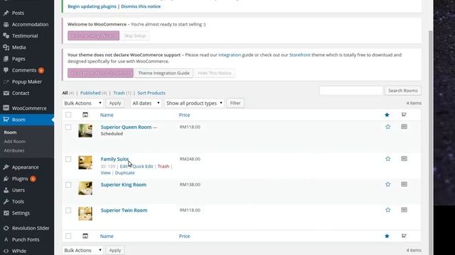
Task: Tick the select-all checkbox in top header
Action: coord(68,115)
